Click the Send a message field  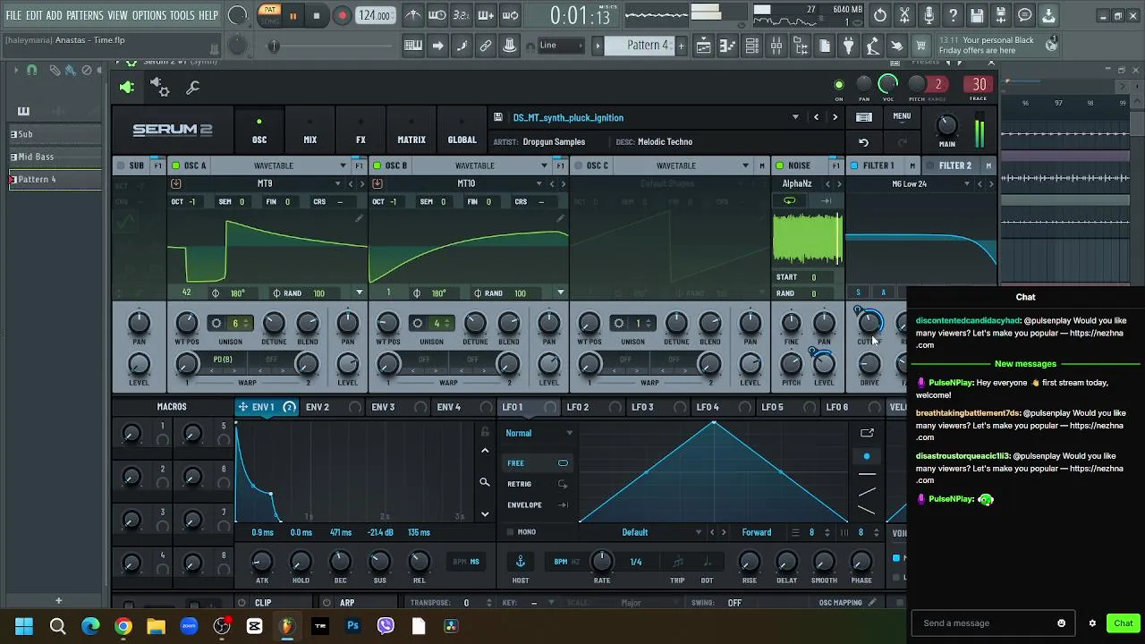[991, 623]
